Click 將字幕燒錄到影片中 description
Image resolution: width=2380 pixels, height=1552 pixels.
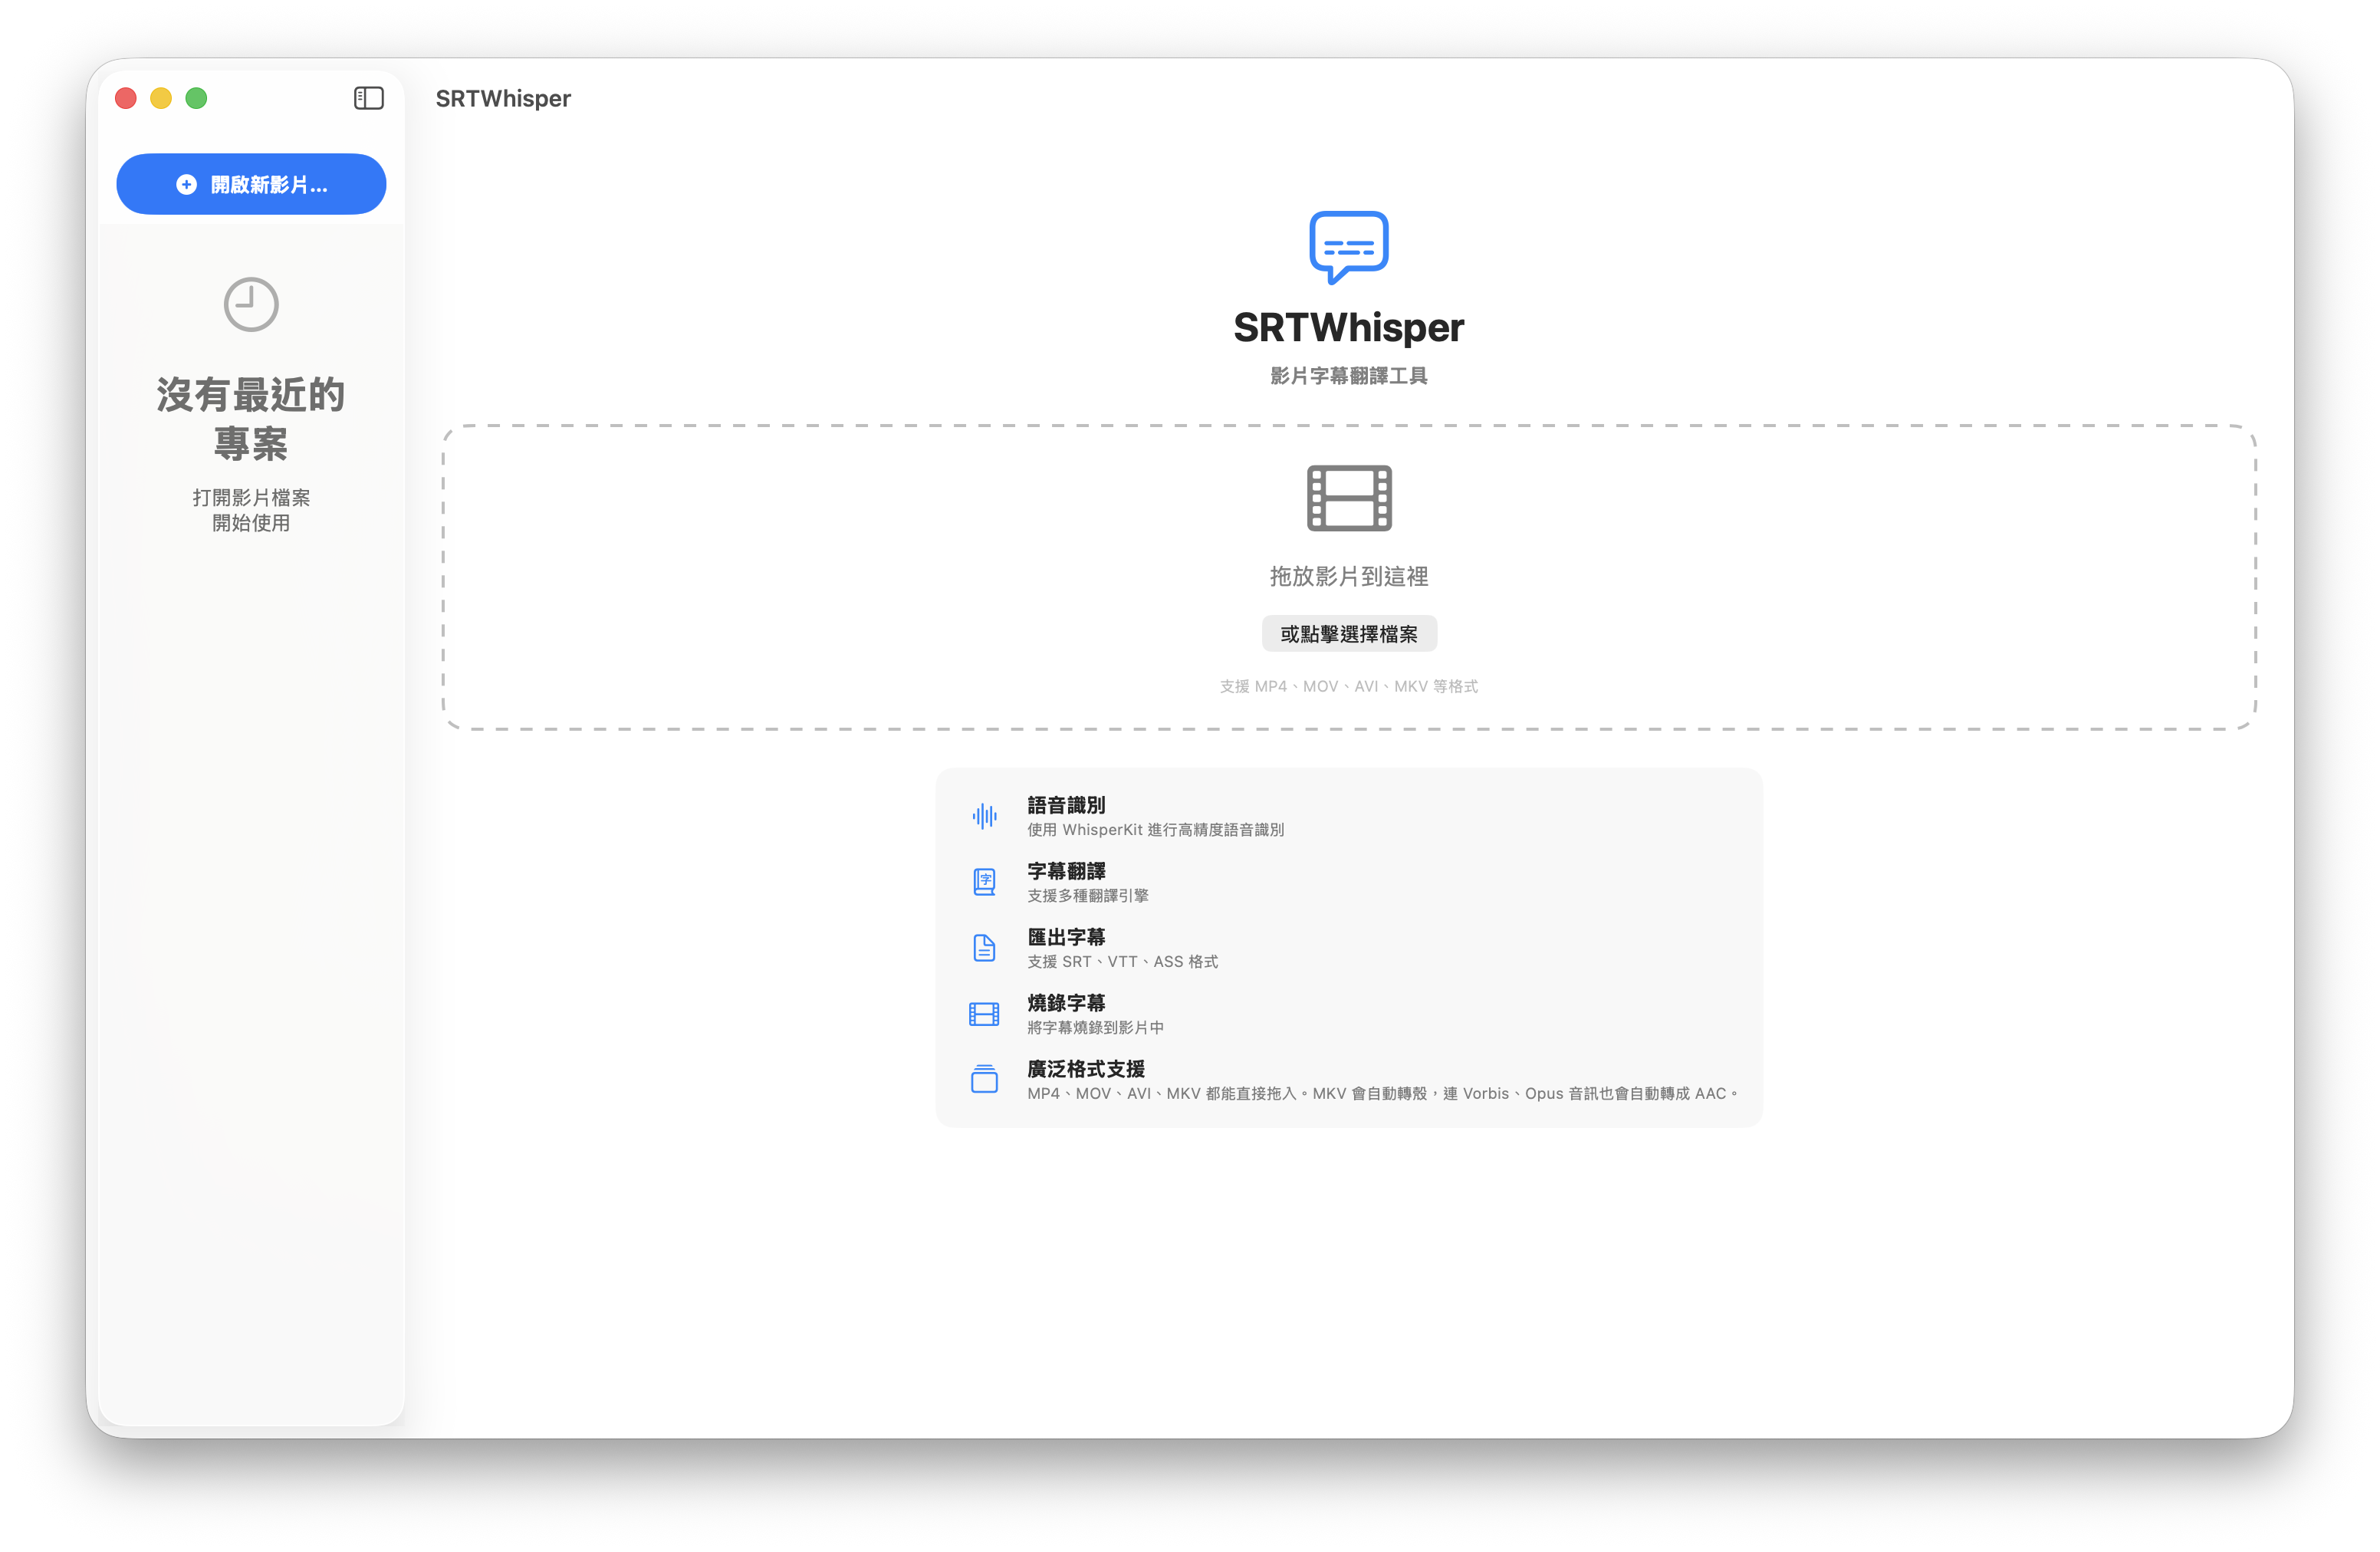coord(1095,1028)
